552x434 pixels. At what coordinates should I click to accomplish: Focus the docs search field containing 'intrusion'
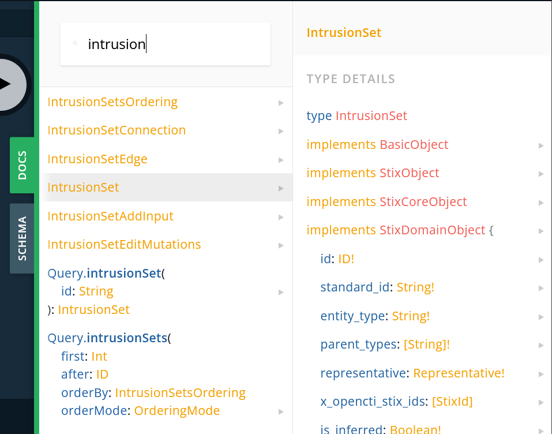pyautogui.click(x=166, y=44)
